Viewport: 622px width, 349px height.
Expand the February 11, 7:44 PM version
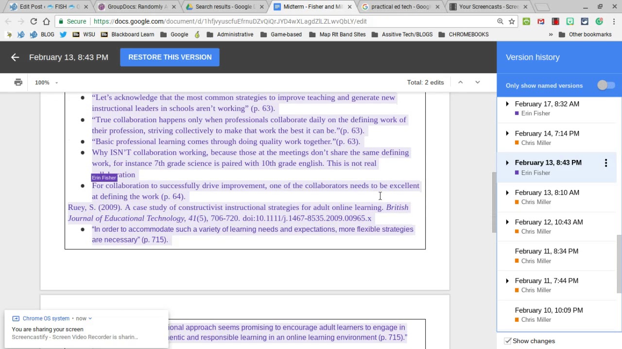point(507,281)
